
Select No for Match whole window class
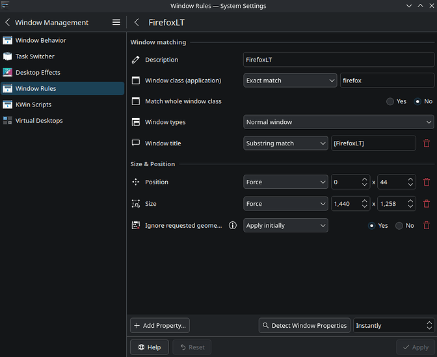pos(423,101)
